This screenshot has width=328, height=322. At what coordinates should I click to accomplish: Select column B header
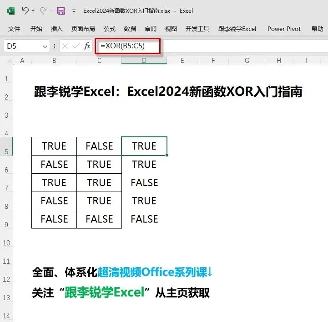pos(54,61)
